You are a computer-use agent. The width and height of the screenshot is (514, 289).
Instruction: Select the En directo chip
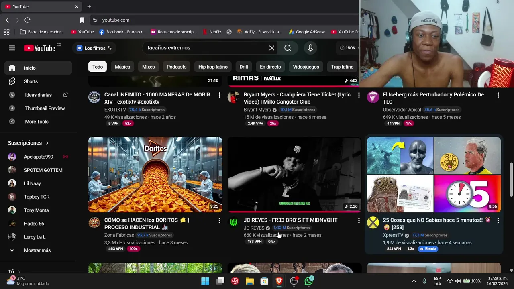tap(270, 67)
